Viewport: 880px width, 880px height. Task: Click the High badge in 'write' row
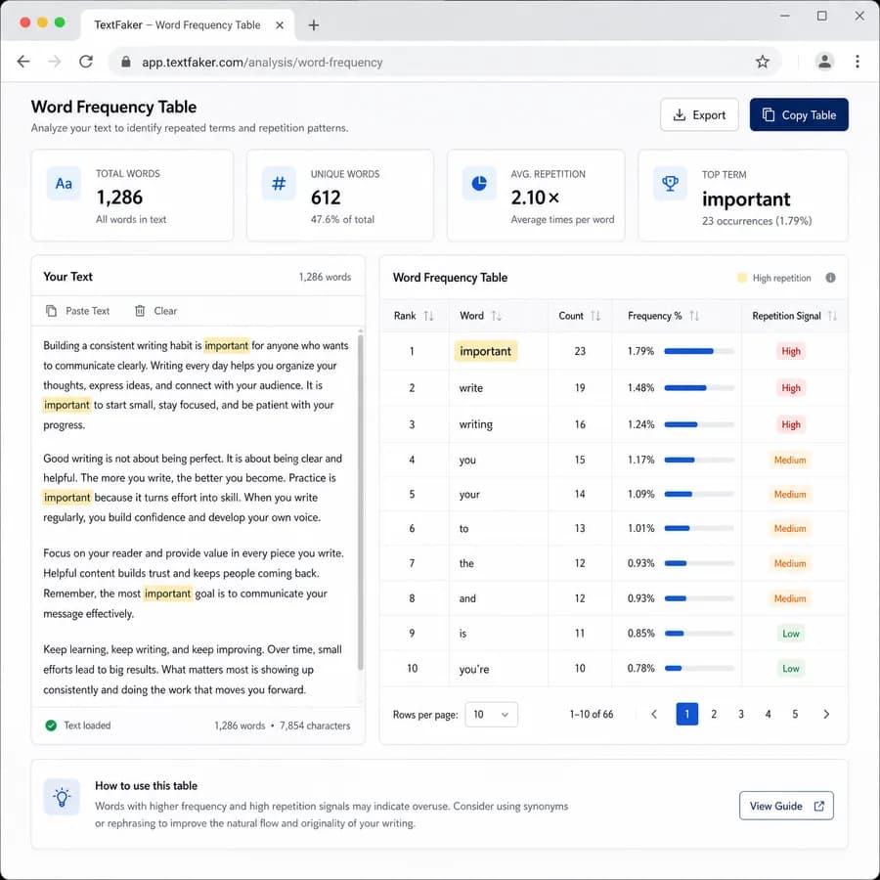click(791, 388)
